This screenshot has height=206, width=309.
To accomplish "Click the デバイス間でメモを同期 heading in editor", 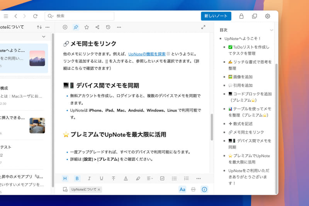I will 101,85.
